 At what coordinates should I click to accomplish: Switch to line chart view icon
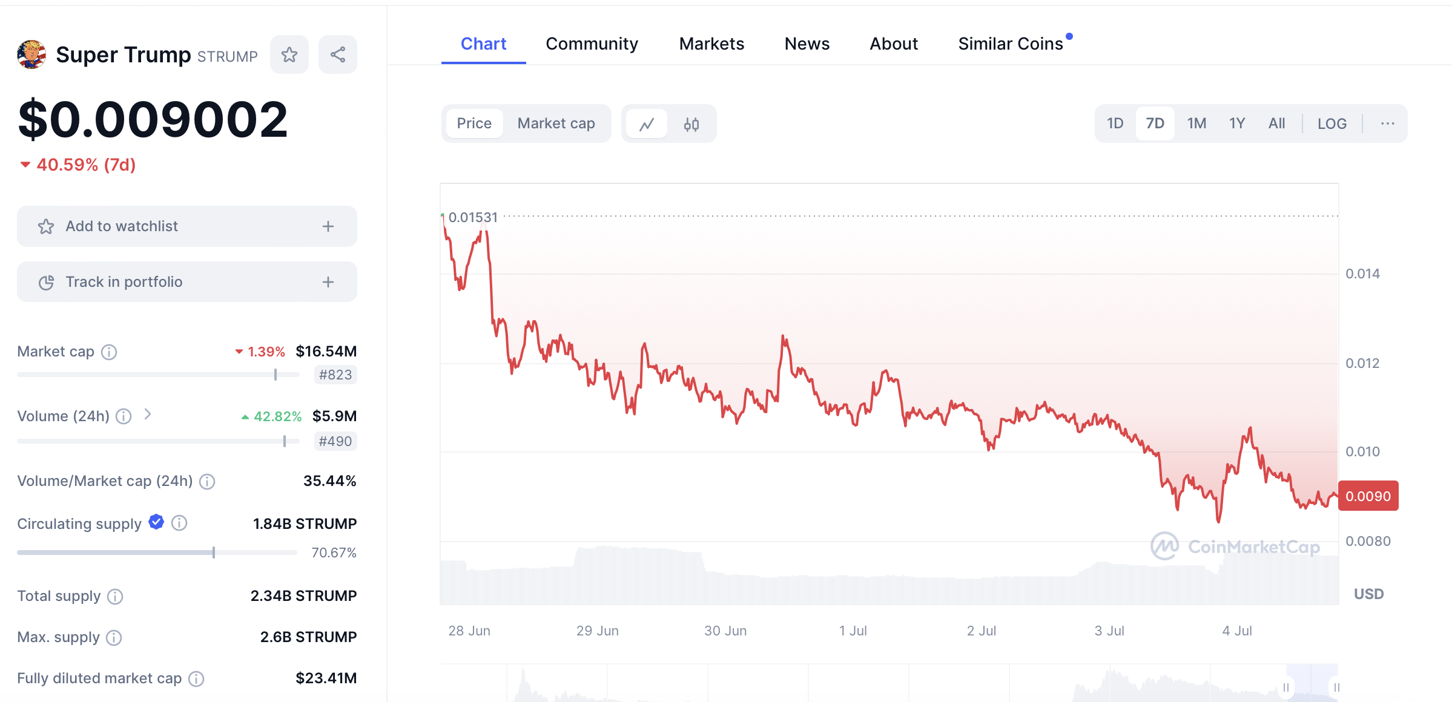647,124
